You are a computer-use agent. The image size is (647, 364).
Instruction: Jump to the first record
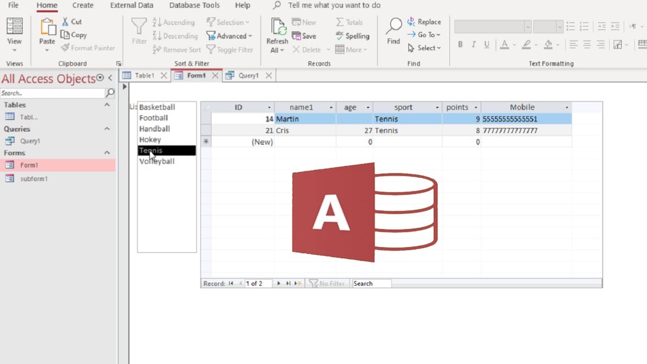(231, 284)
